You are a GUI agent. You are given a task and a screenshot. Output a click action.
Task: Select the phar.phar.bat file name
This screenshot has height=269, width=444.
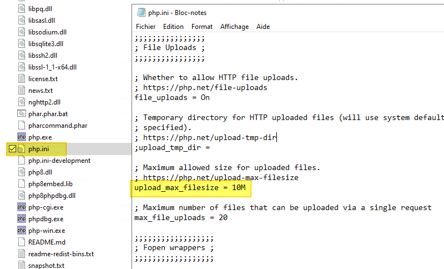click(x=48, y=114)
